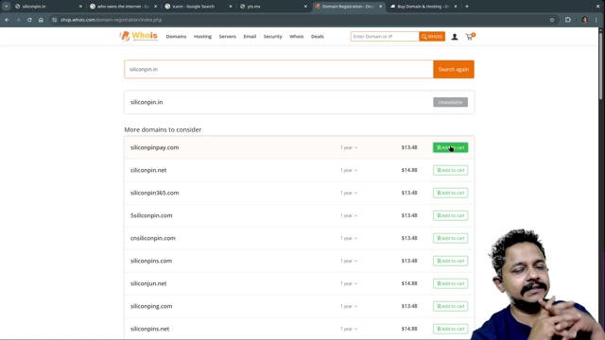Open year dropdown for siliconpins.net
Screen dimensions: 605x340
coord(349,329)
